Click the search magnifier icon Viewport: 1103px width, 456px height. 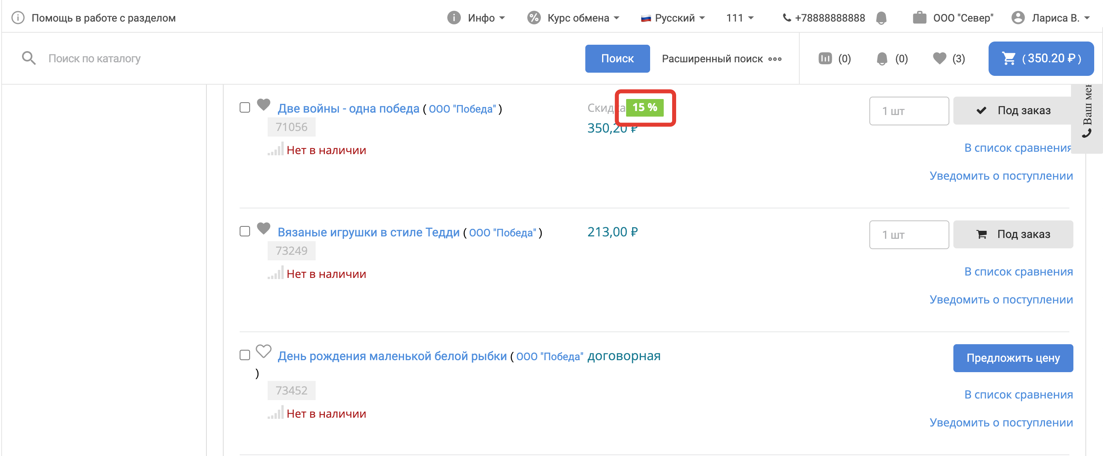click(29, 58)
